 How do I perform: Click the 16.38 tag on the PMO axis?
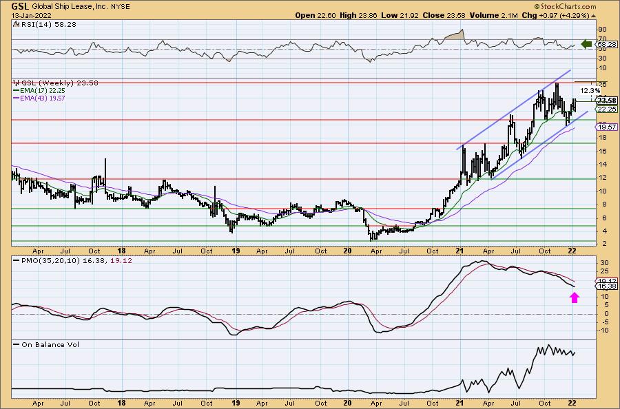click(x=607, y=286)
